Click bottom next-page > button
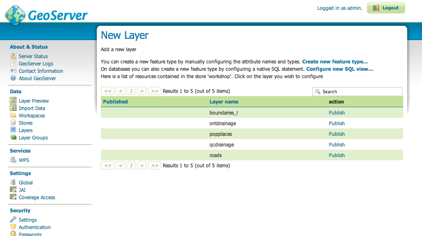Screen dimensions: 422x236 pyautogui.click(x=141, y=165)
